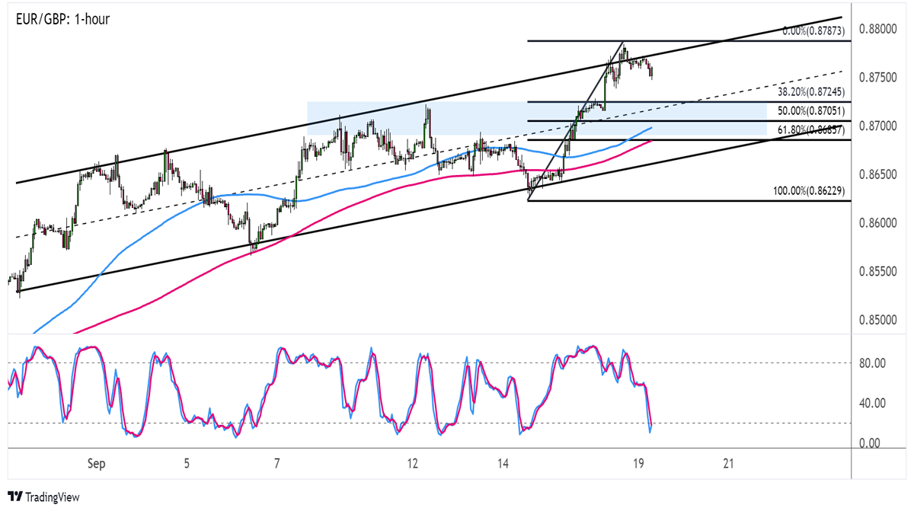Click the 14 date label on time axis

tap(503, 463)
